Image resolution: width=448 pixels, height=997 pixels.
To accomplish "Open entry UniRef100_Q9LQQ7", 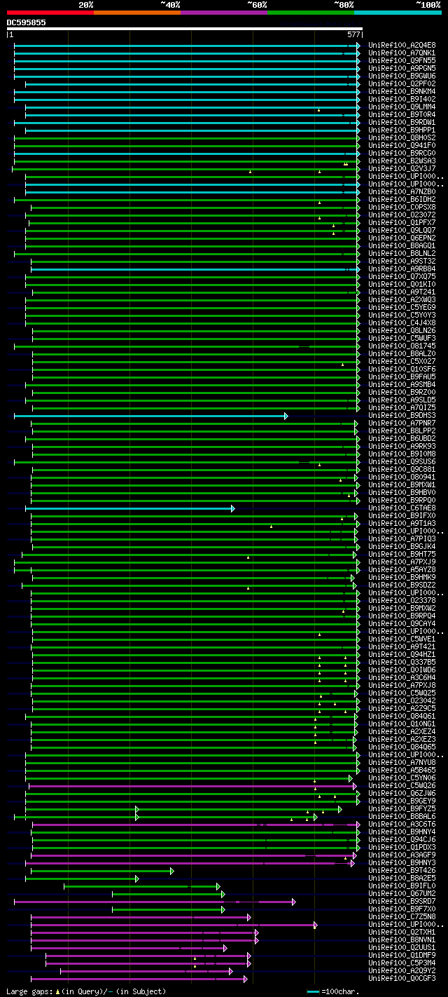I will click(402, 230).
